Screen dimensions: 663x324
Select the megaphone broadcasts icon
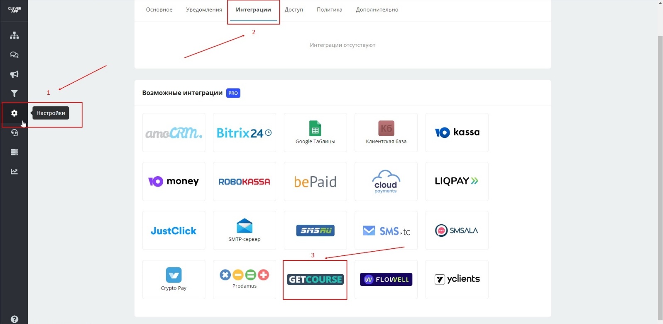[x=14, y=74]
